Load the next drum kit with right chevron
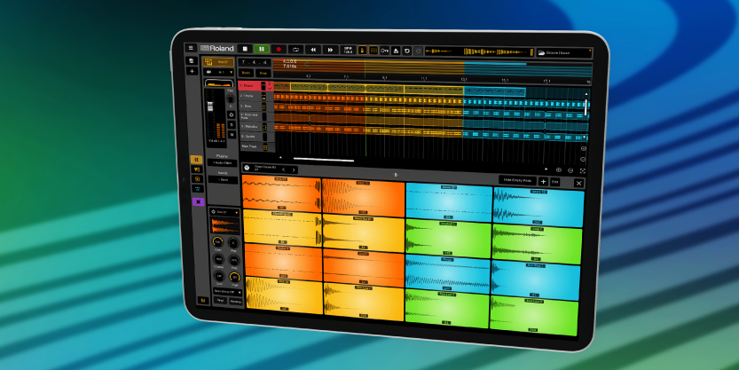The height and width of the screenshot is (370, 739). [x=294, y=169]
